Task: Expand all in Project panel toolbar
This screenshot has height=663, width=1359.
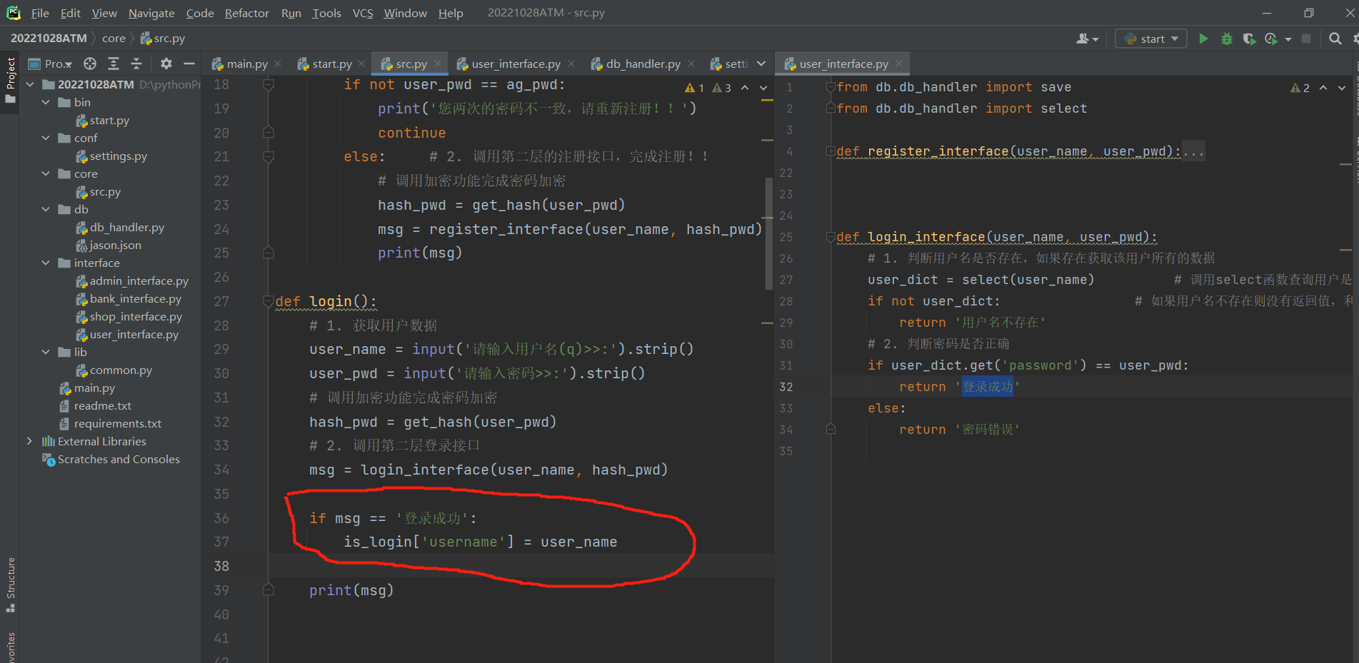Action: click(x=114, y=64)
